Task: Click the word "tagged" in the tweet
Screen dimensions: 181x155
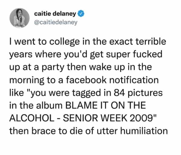Action: pyautogui.click(x=92, y=94)
